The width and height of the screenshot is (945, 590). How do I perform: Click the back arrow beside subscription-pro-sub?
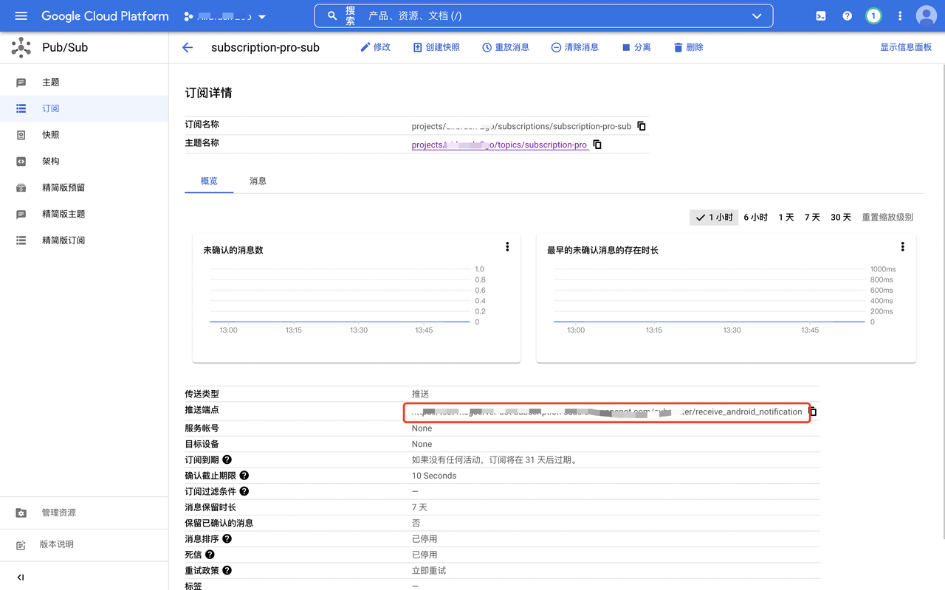coord(188,47)
